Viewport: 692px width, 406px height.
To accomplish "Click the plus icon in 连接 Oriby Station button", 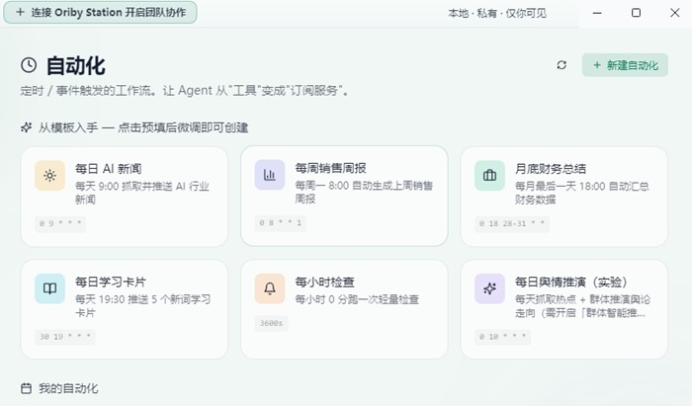I will tap(20, 12).
